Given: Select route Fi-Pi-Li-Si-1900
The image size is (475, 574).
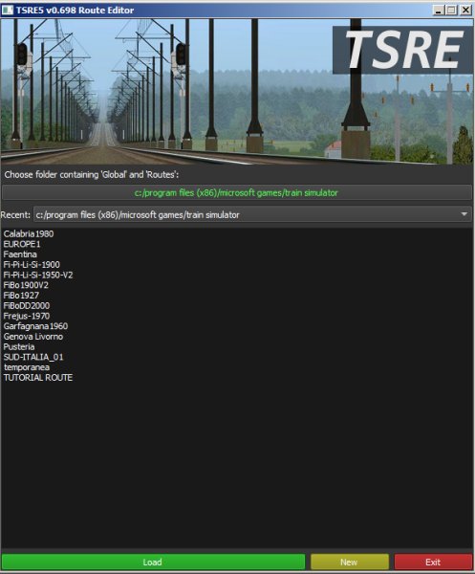Looking at the screenshot, I should point(32,264).
